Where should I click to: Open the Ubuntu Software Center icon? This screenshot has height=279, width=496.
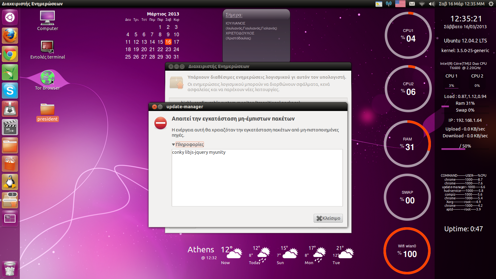coord(10,164)
